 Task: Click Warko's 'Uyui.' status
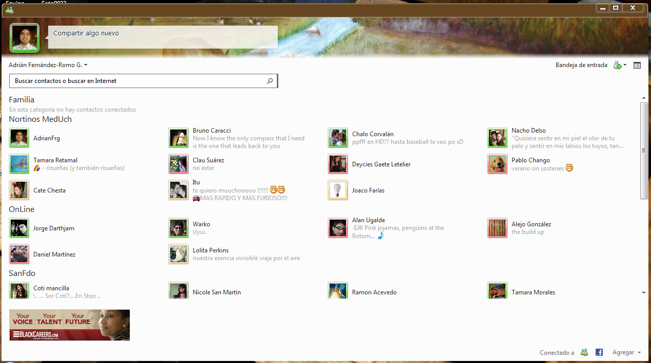[x=199, y=232]
